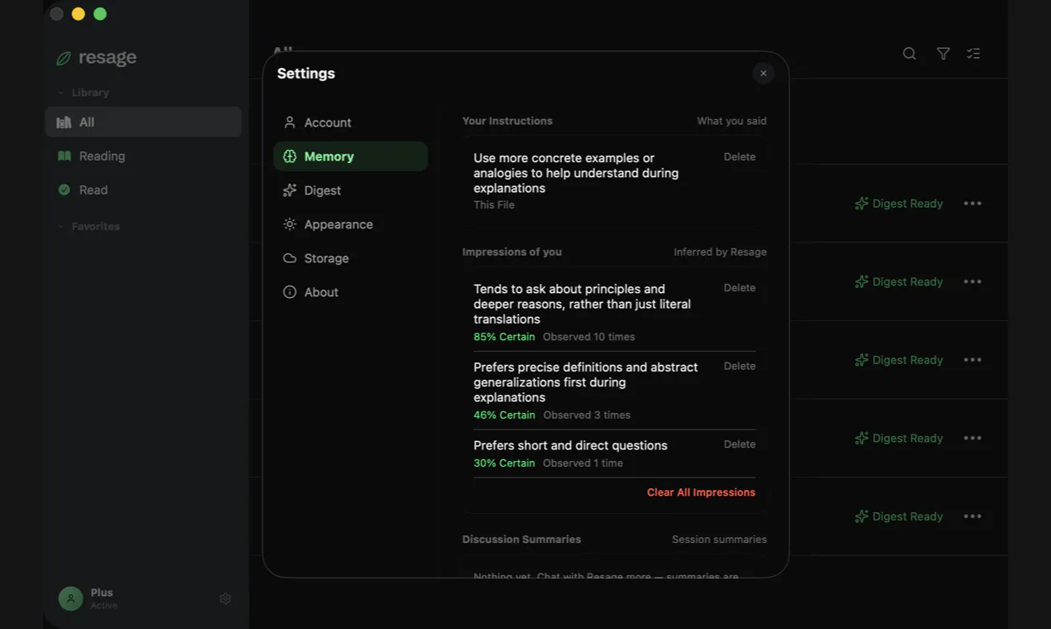Screen dimensions: 1051x629
Task: Click the third Digest Ready badge
Action: click(899, 360)
